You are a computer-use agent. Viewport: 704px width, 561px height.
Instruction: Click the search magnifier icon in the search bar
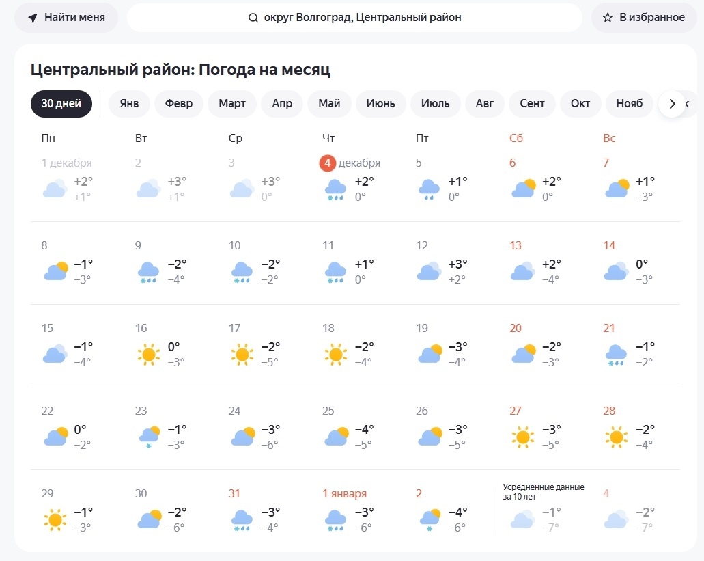pyautogui.click(x=253, y=17)
